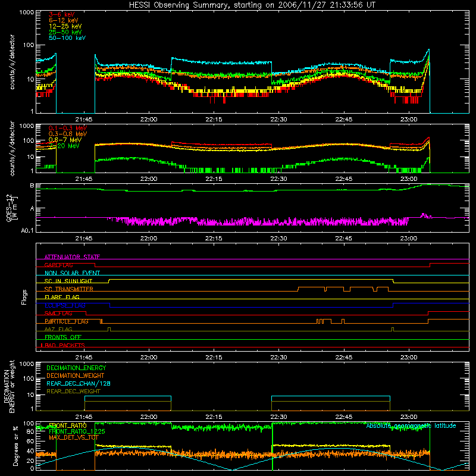Viewport: 476px width, 476px height.
Task: Select the 12-25 keV legend label
Action: pos(65,26)
